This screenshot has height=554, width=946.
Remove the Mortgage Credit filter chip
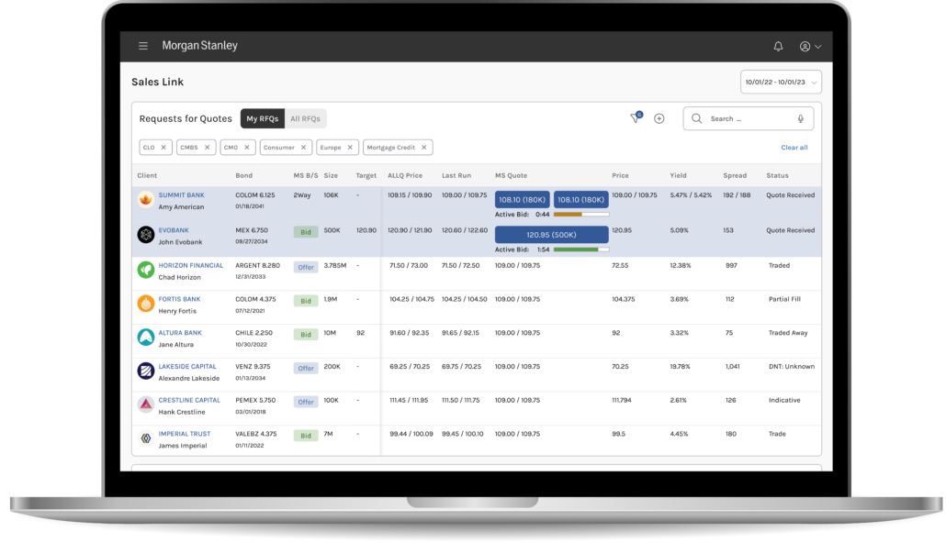(x=423, y=147)
